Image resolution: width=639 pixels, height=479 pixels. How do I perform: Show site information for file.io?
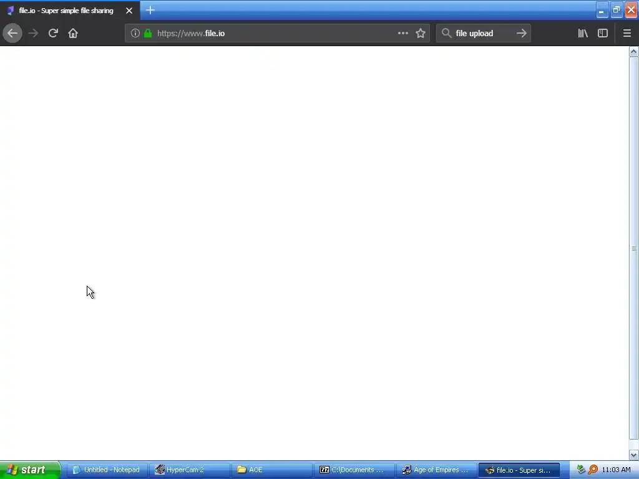[135, 33]
